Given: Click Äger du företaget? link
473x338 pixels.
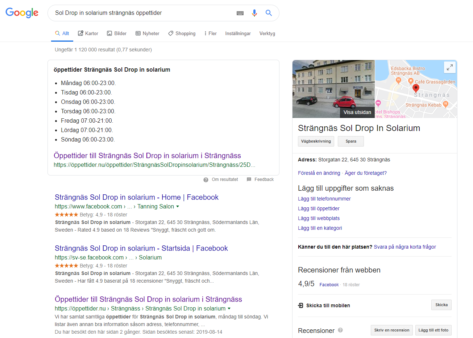Looking at the screenshot, I should coord(366,173).
